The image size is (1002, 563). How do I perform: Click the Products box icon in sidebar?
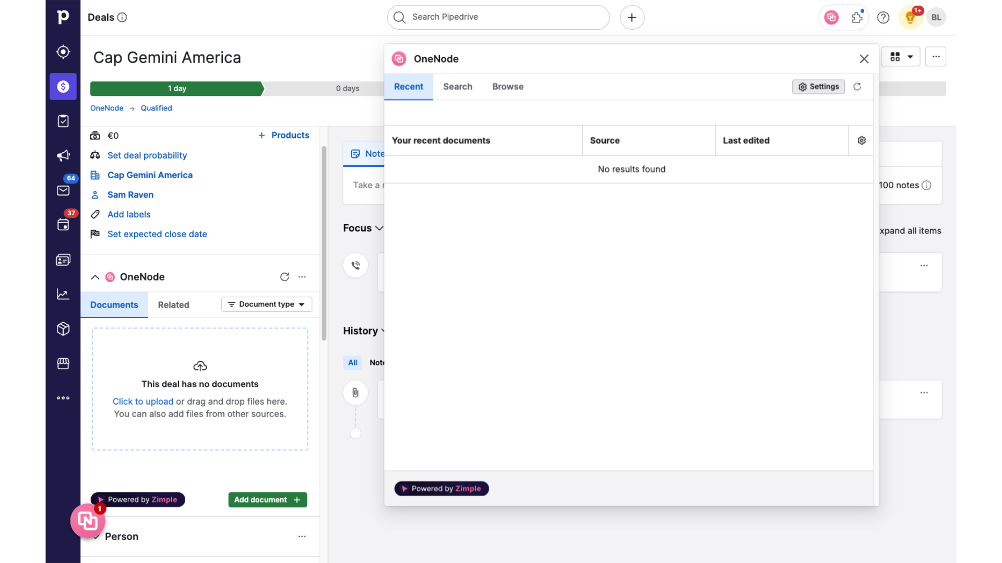tap(63, 328)
